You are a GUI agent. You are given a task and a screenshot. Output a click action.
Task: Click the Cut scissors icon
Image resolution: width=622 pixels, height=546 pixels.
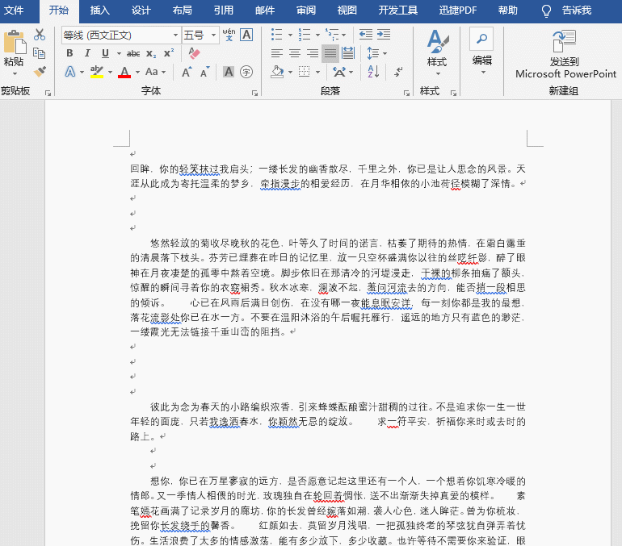click(x=40, y=35)
